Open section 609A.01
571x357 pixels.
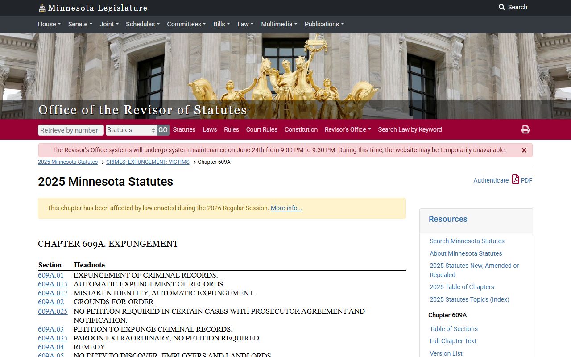pyautogui.click(x=51, y=275)
